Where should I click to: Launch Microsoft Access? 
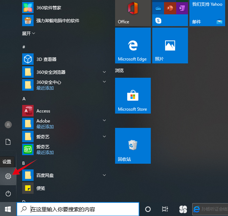64,111
